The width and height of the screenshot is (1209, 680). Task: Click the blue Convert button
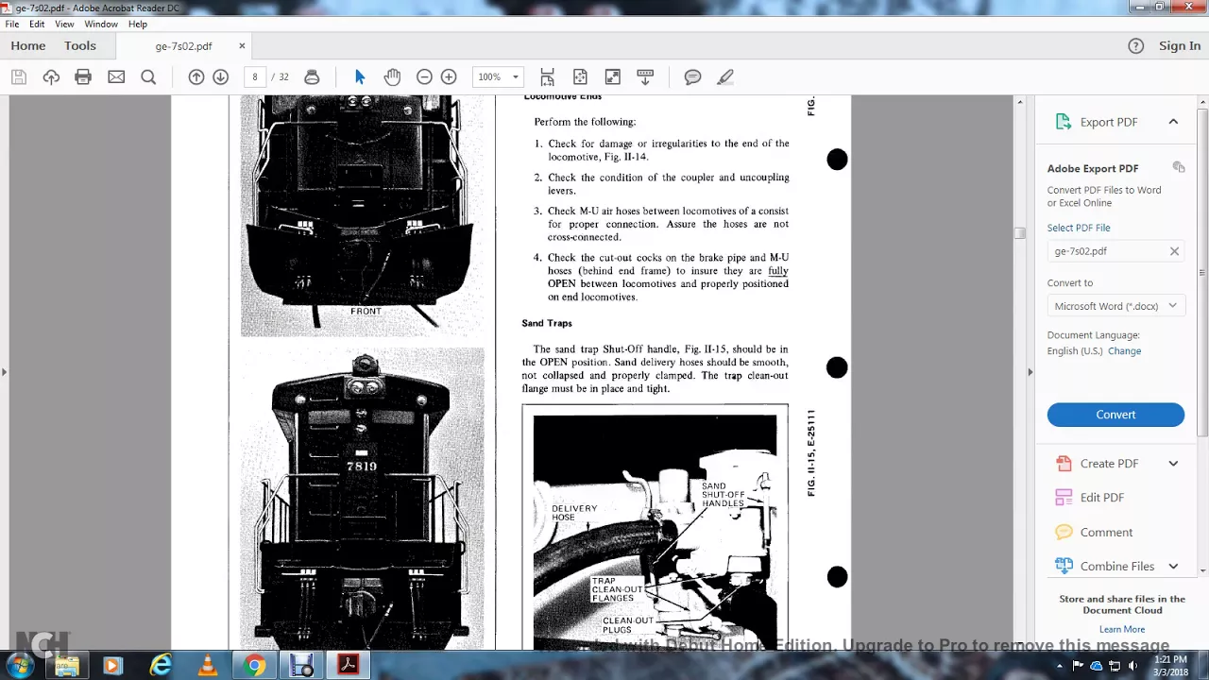[x=1115, y=415]
